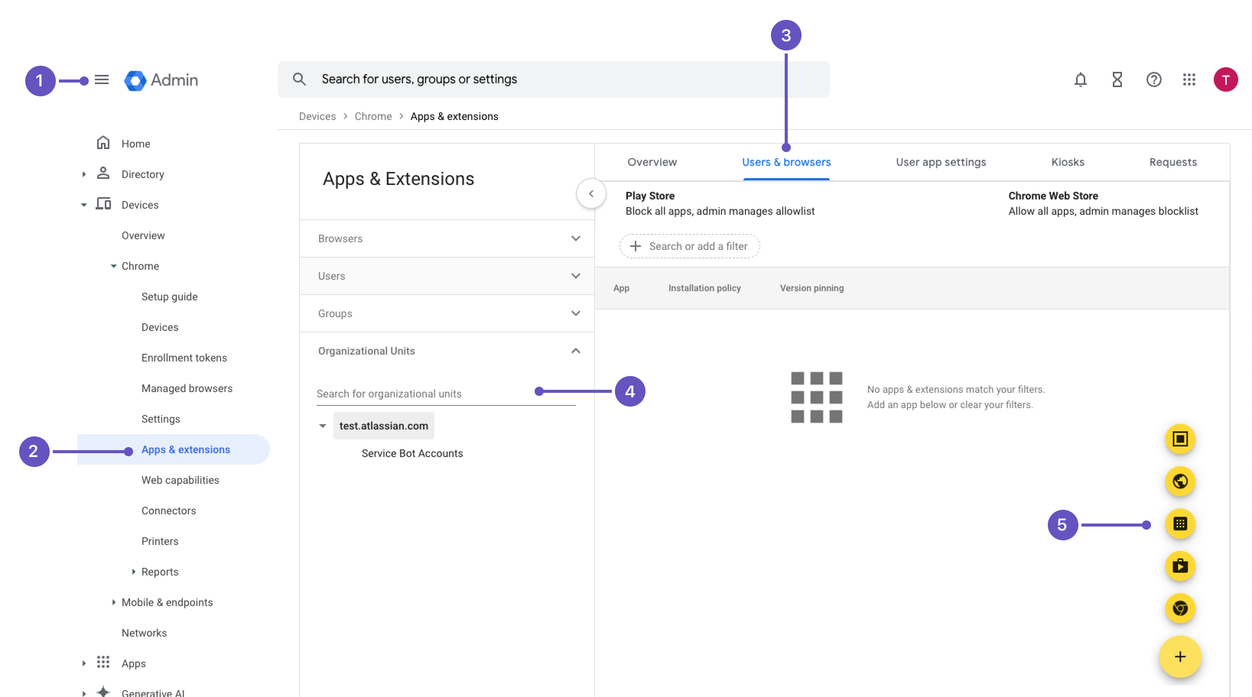Screen dimensions: 1252x697
Task: Open Home in the sidebar
Action: tap(136, 144)
